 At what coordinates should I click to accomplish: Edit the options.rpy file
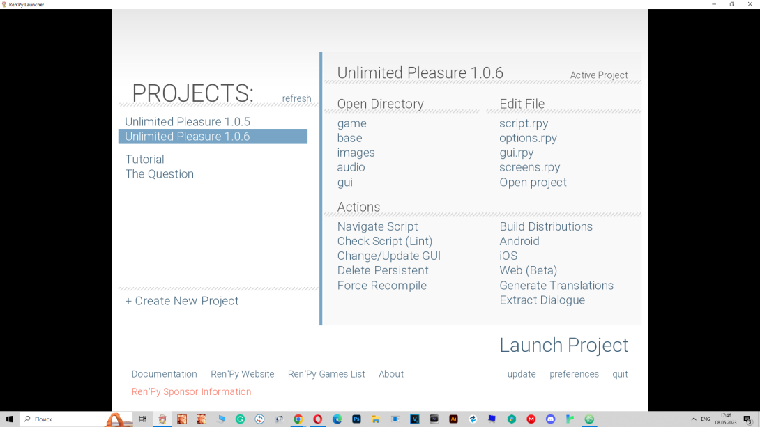click(x=529, y=138)
